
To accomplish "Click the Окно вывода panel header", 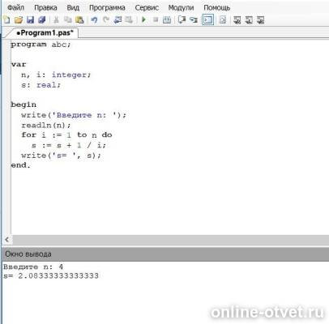I will point(165,254).
